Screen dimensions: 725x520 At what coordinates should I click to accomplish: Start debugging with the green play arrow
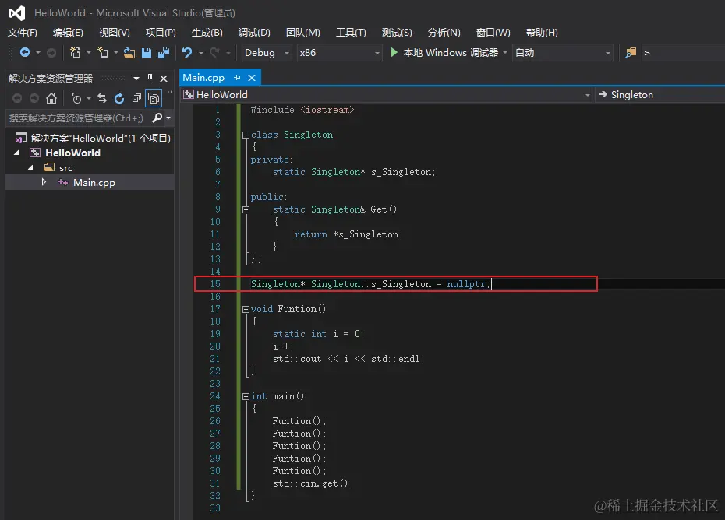pyautogui.click(x=394, y=53)
